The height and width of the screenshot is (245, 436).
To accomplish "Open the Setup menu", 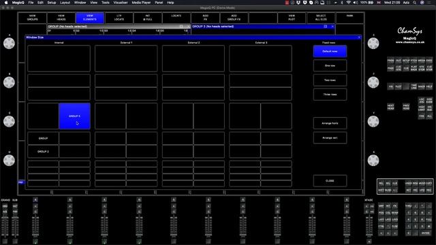I will click(x=52, y=3).
